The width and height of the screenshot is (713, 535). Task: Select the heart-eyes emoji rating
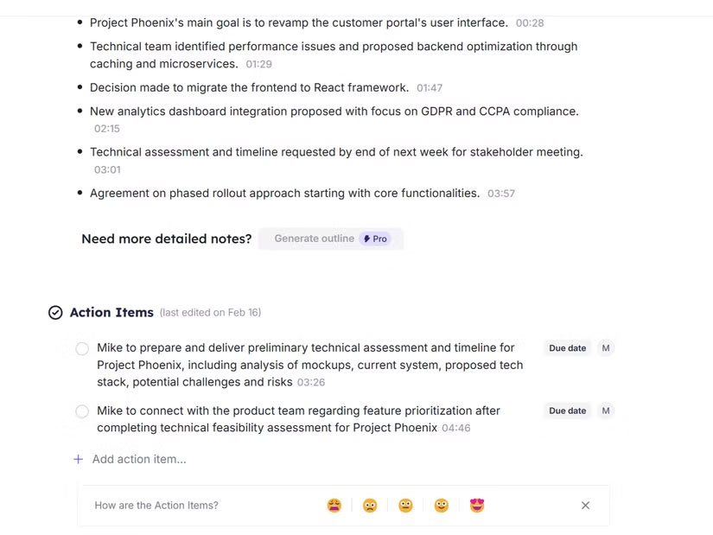pyautogui.click(x=477, y=506)
